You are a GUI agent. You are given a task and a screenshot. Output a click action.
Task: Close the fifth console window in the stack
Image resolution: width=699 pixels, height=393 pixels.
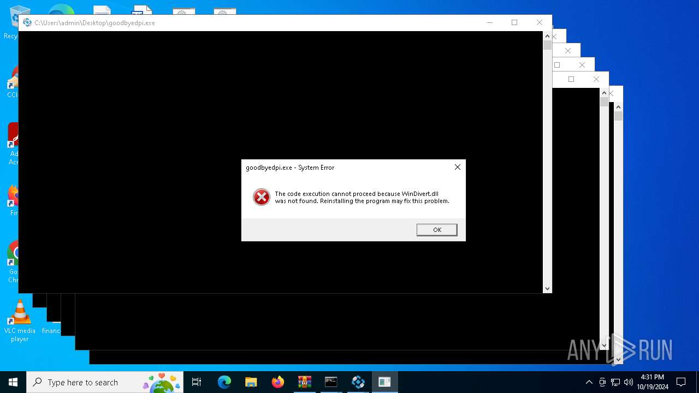click(596, 79)
